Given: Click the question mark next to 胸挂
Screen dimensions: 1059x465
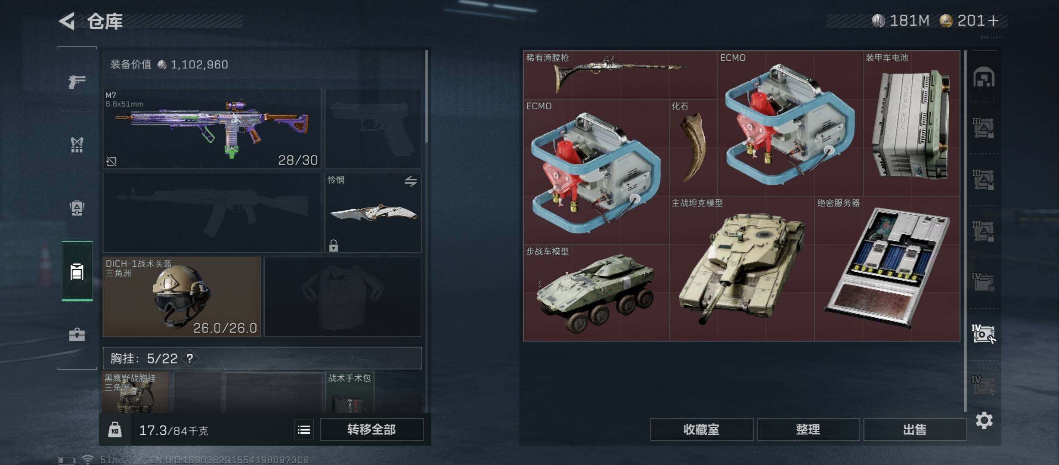Looking at the screenshot, I should tap(190, 358).
